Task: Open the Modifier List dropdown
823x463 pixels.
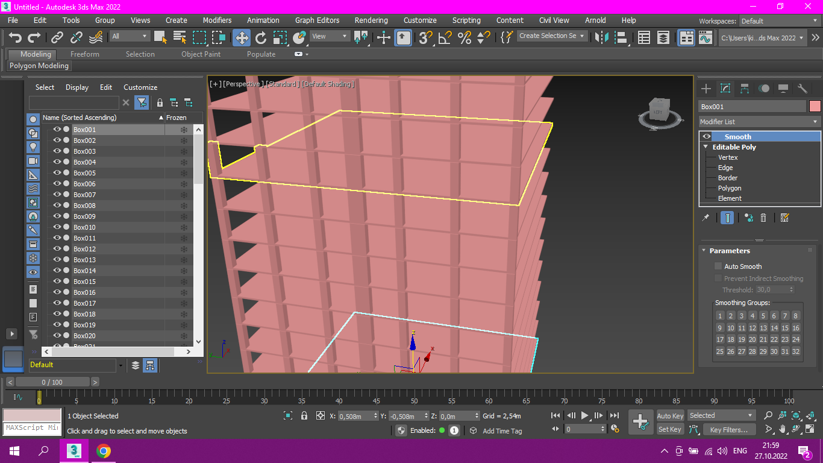Action: pos(759,122)
